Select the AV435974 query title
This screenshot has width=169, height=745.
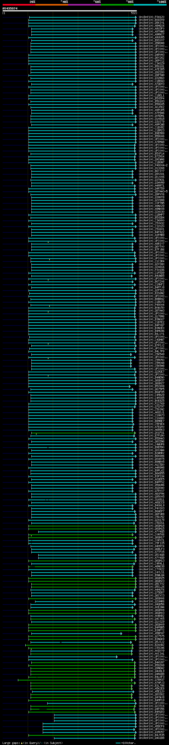coord(10,8)
